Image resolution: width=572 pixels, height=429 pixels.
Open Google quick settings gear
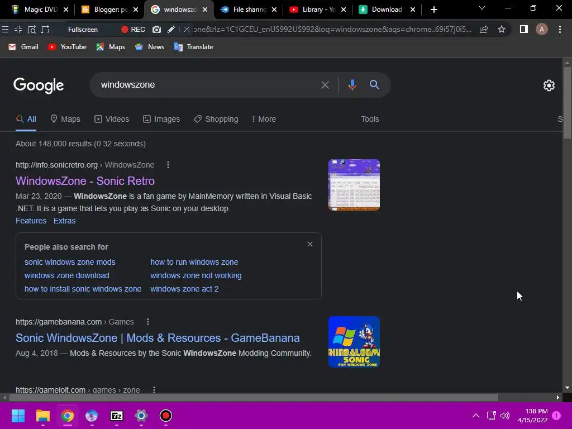(x=549, y=85)
